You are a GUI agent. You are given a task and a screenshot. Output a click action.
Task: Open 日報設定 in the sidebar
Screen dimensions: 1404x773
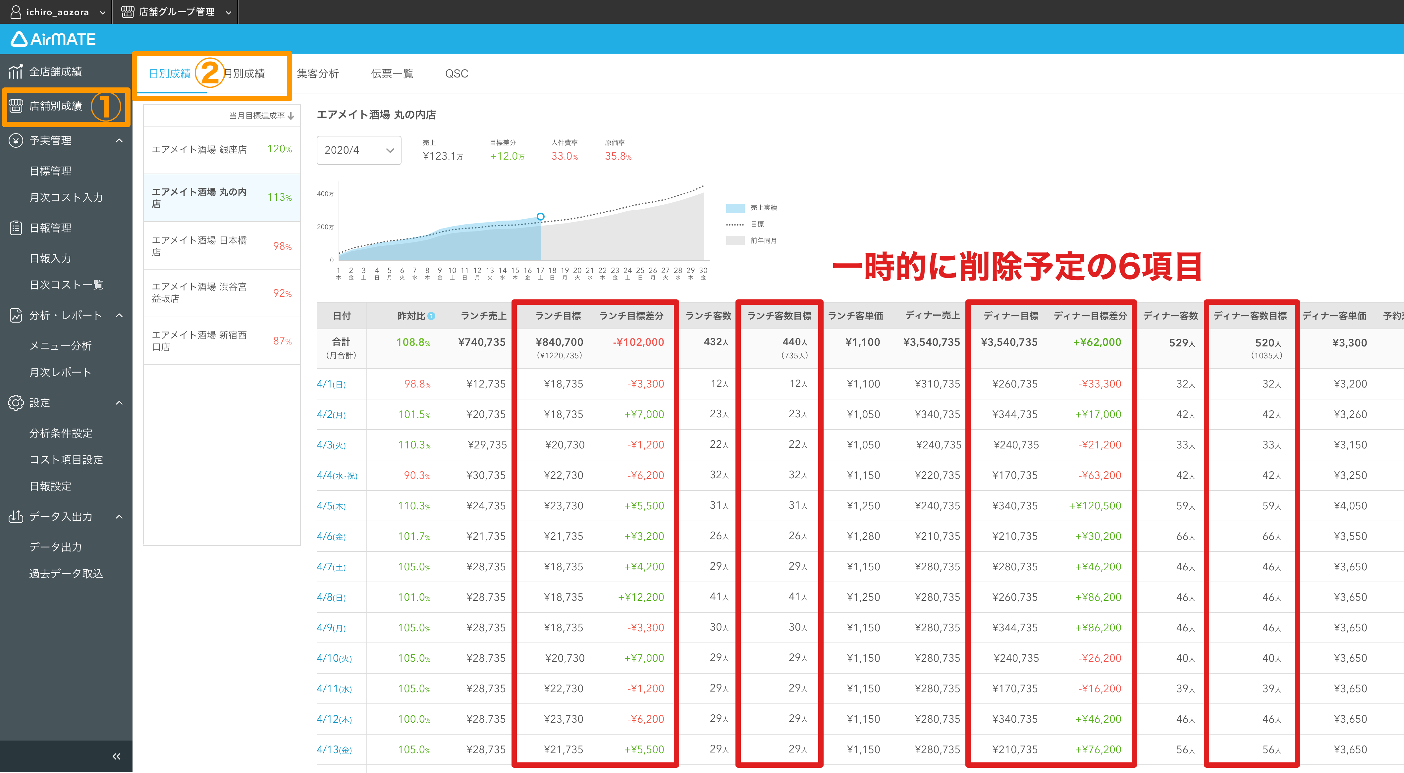pos(50,486)
